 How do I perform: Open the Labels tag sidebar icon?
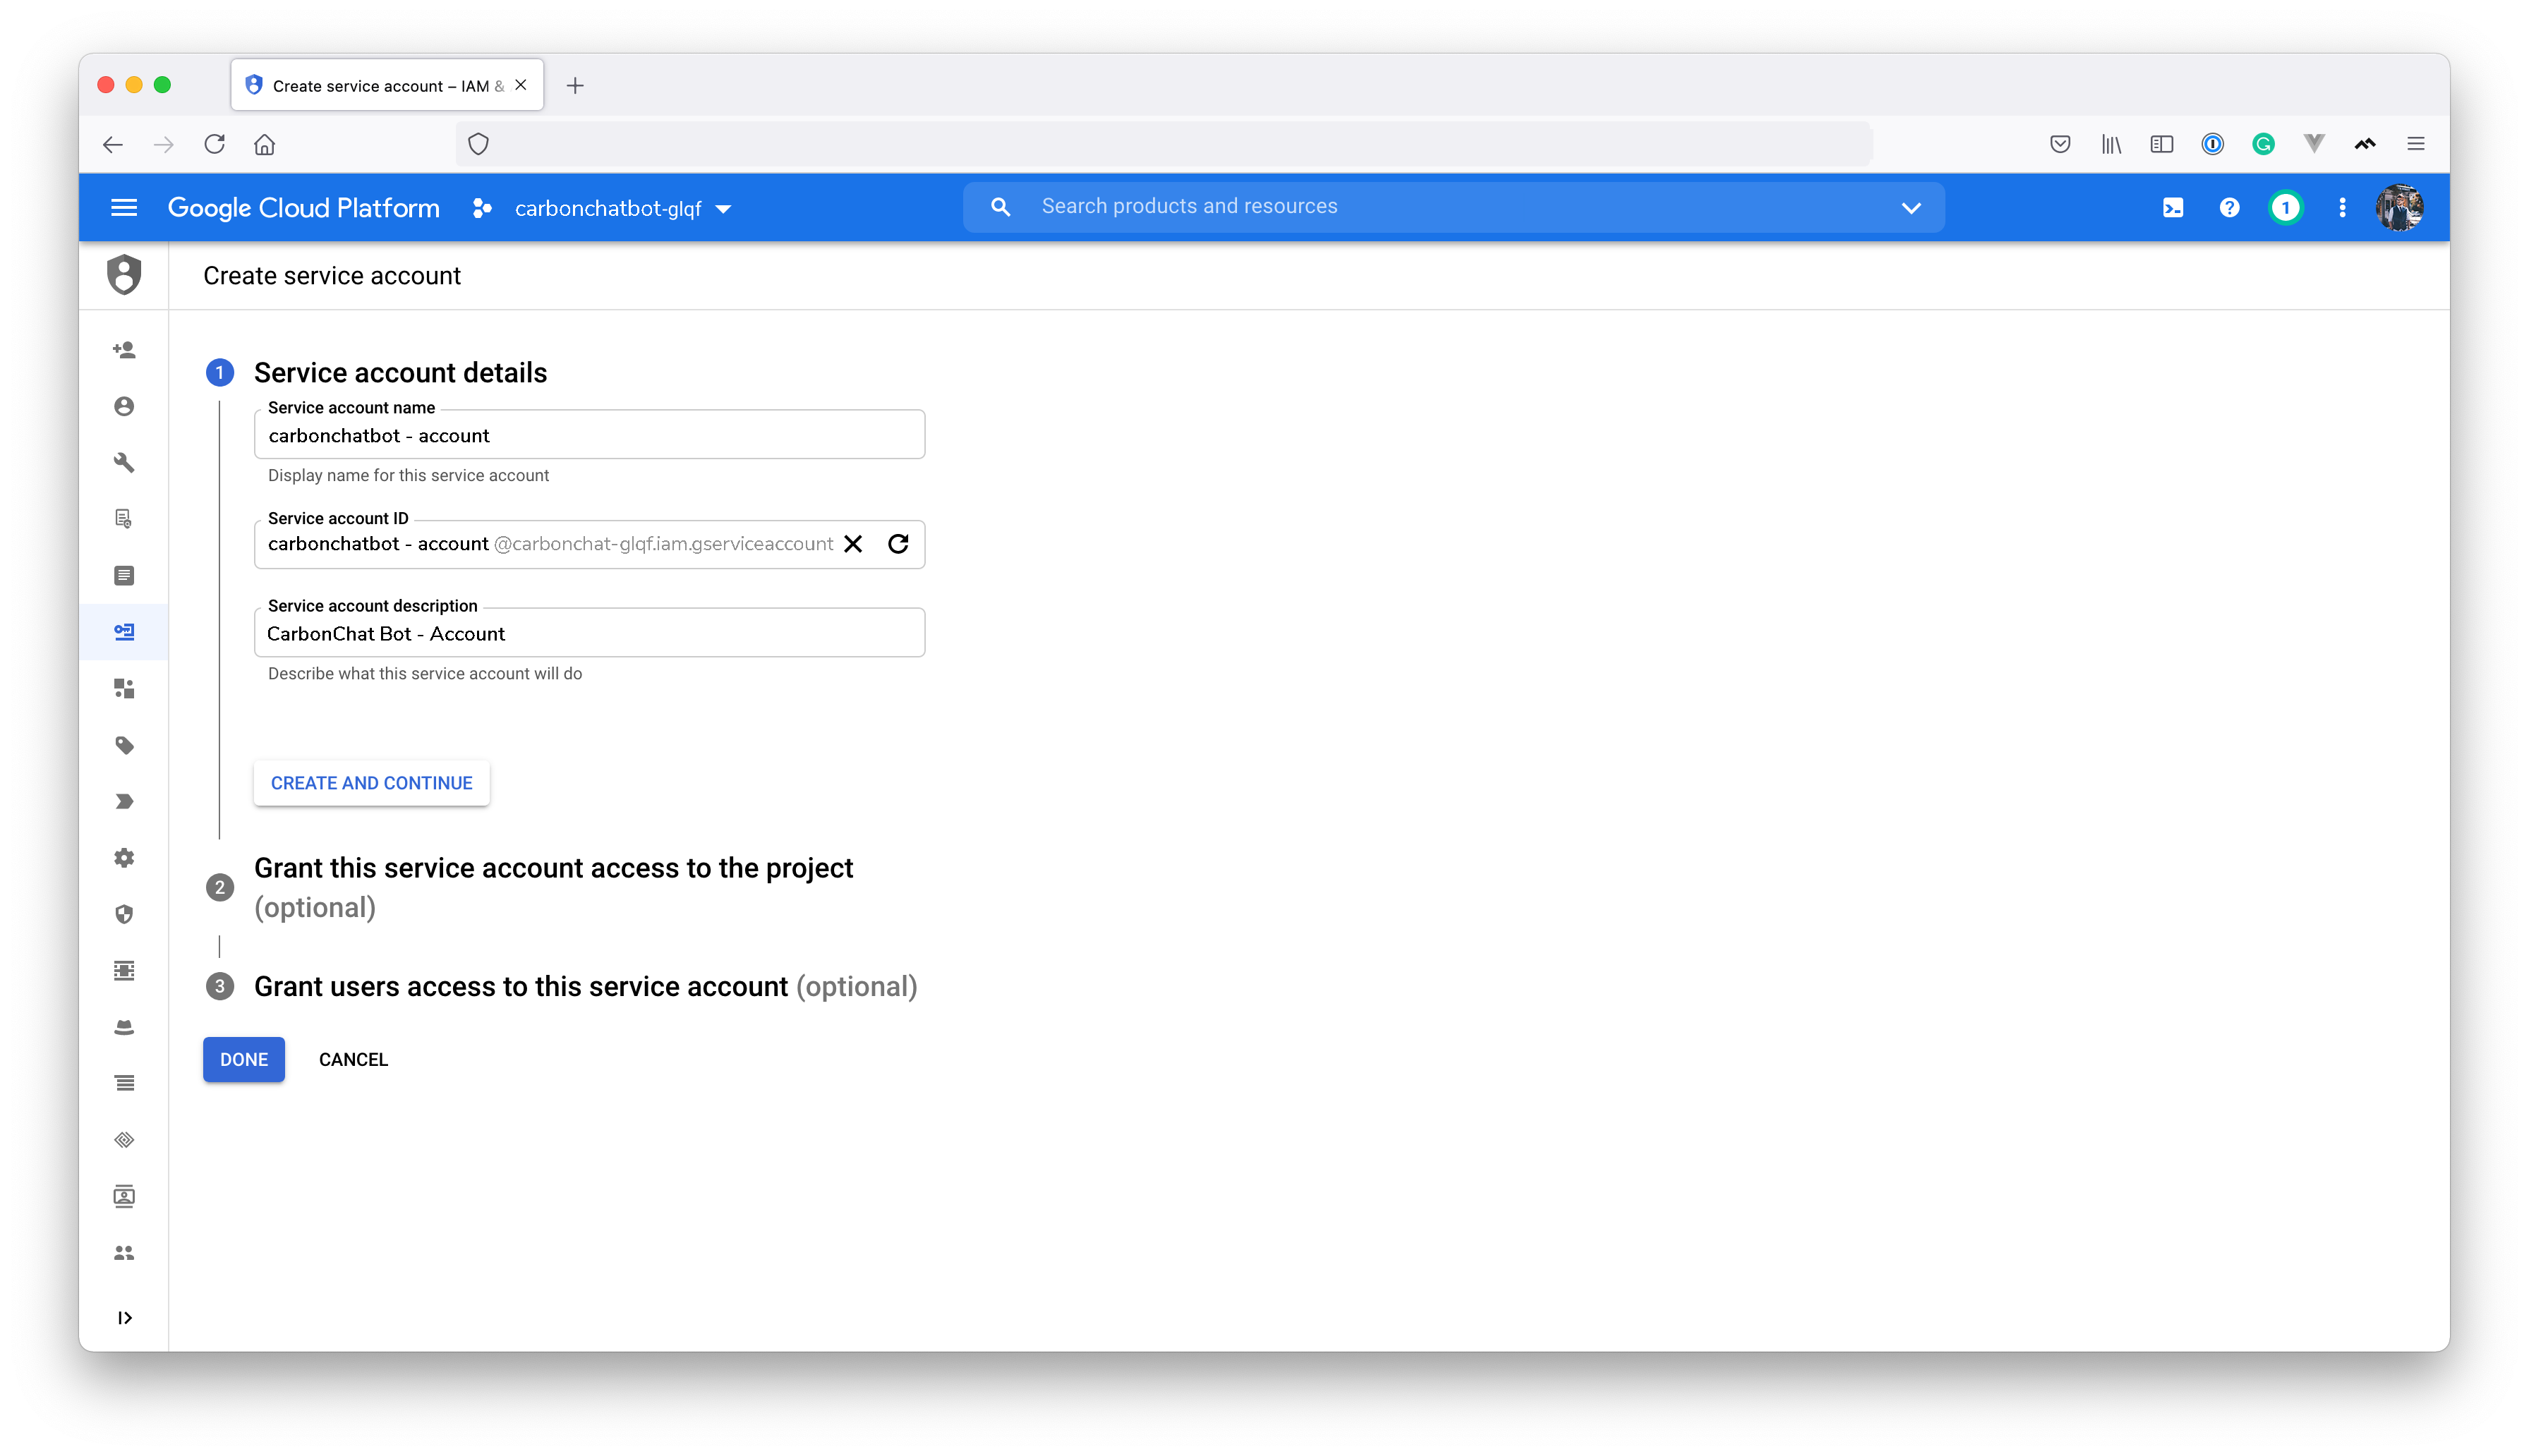tap(124, 745)
